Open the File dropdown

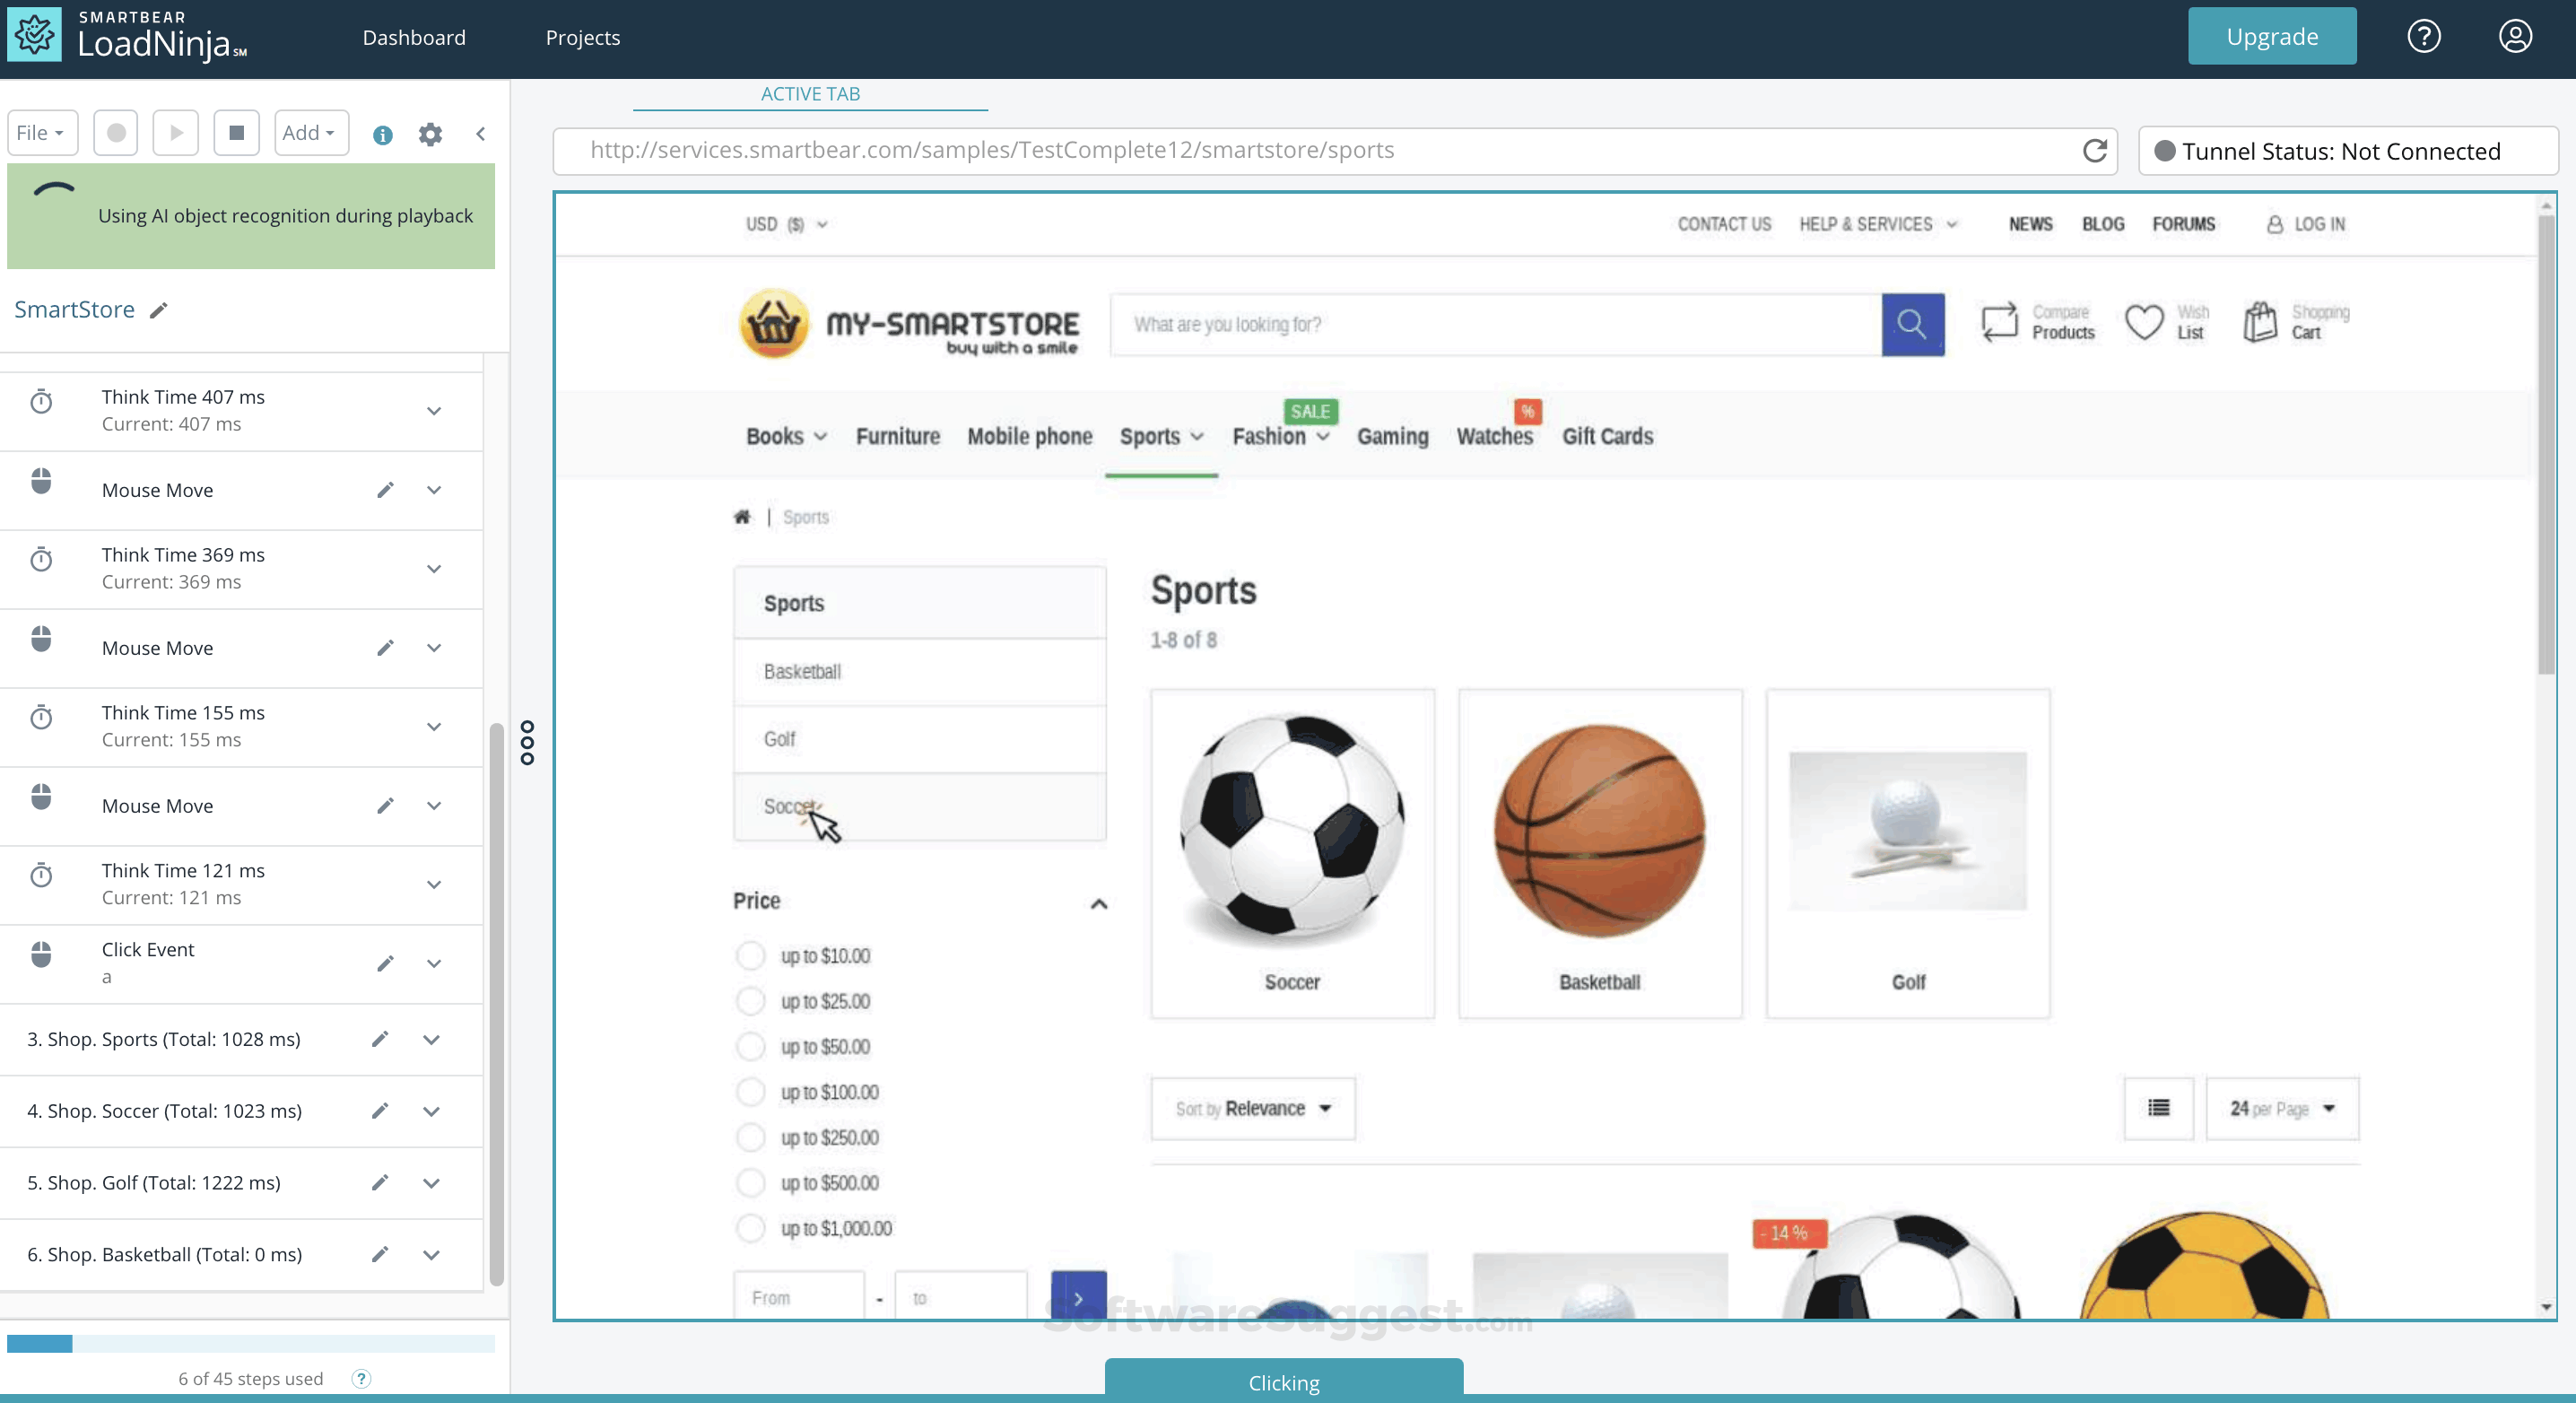[x=41, y=132]
